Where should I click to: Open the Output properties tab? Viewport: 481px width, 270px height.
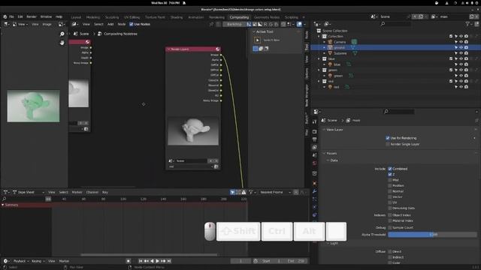(314, 139)
